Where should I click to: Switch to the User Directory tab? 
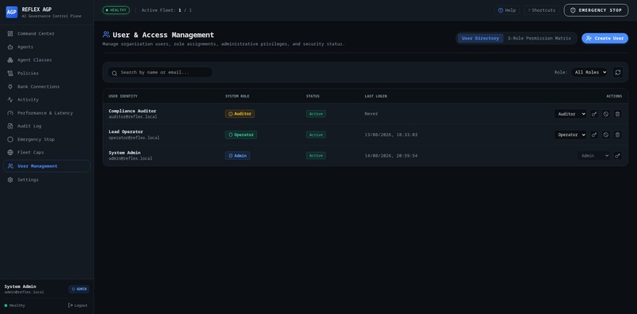click(481, 38)
